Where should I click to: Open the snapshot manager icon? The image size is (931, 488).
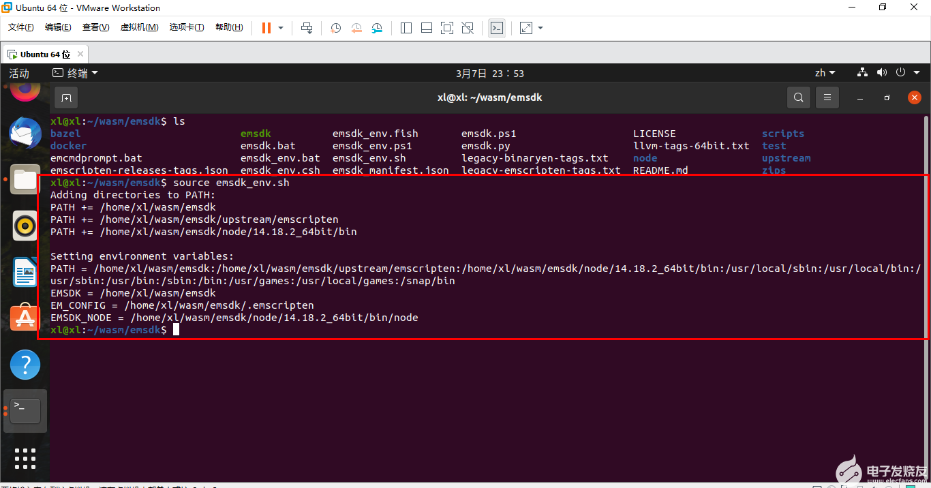(377, 28)
